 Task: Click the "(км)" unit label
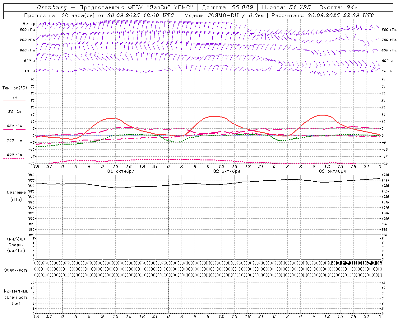click(16, 303)
